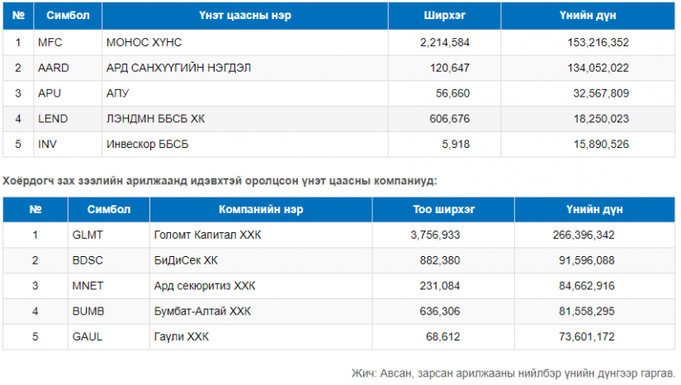Screen dimensions: 681x385
Task: Select the БиДиСек ХК company name
Action: point(186,260)
